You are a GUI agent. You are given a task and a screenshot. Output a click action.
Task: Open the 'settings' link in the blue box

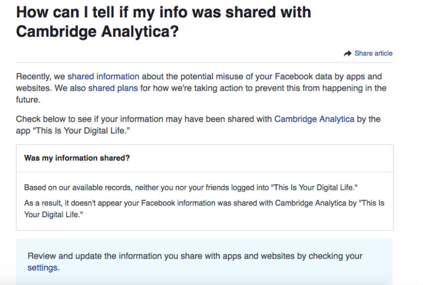tap(43, 268)
